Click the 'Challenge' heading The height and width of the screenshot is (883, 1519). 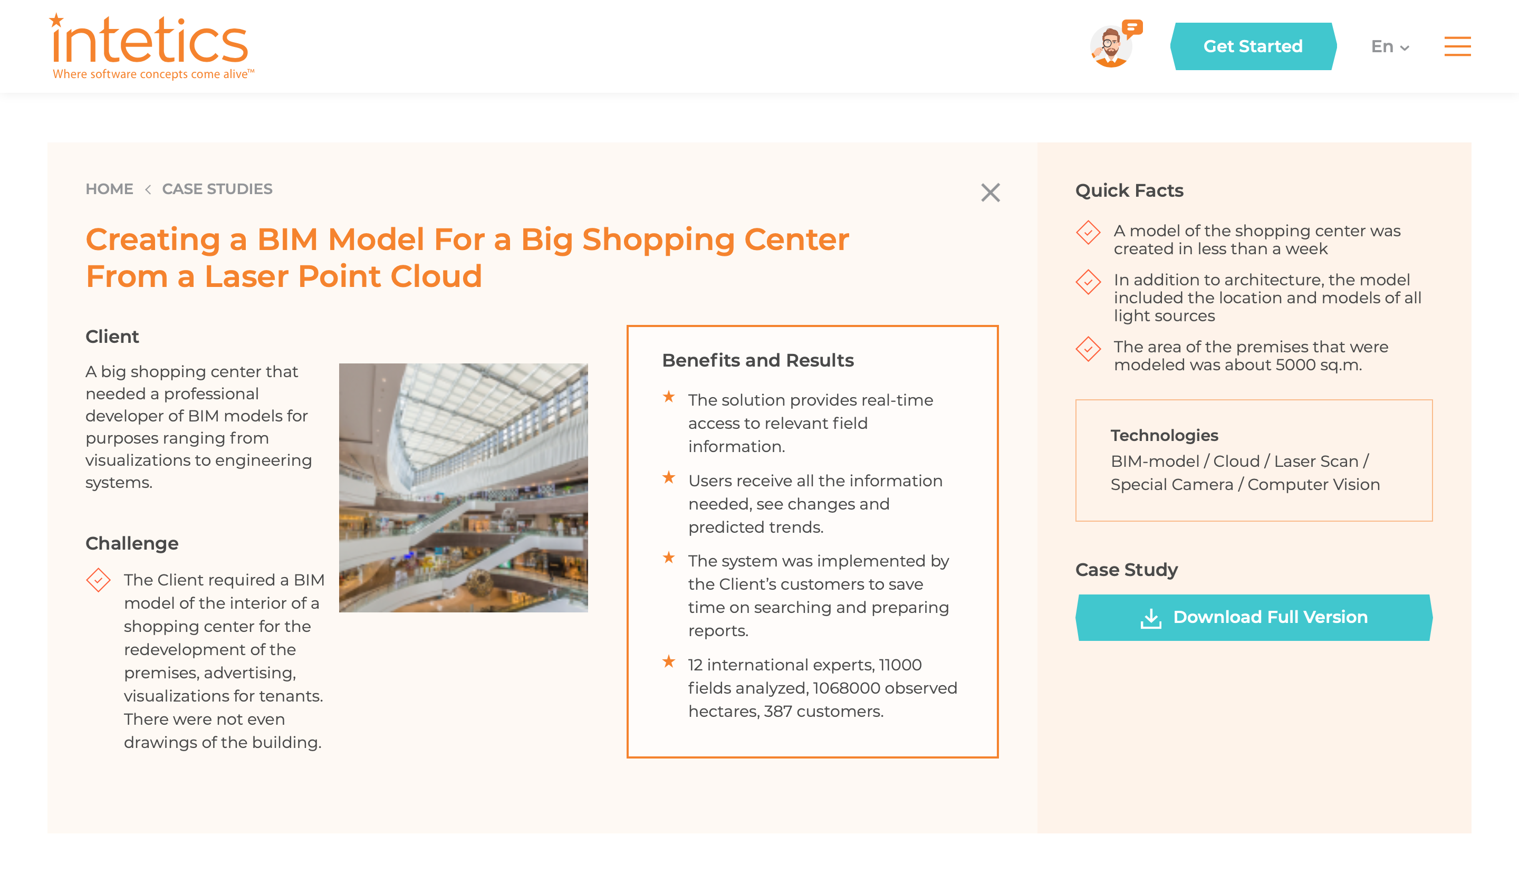[132, 543]
